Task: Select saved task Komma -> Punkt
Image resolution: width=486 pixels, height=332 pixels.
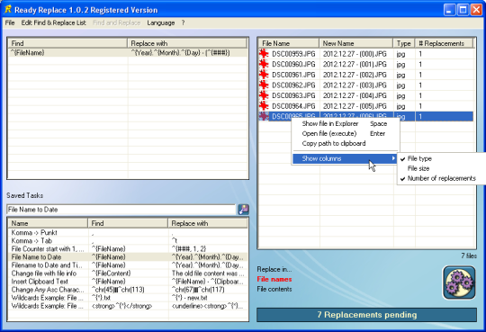Action: point(128,232)
